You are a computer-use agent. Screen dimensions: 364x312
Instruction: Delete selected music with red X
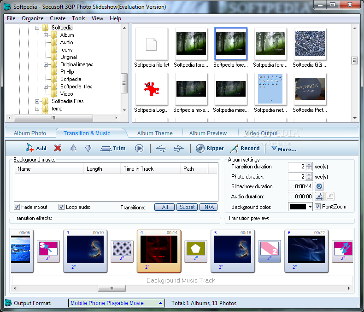click(58, 148)
